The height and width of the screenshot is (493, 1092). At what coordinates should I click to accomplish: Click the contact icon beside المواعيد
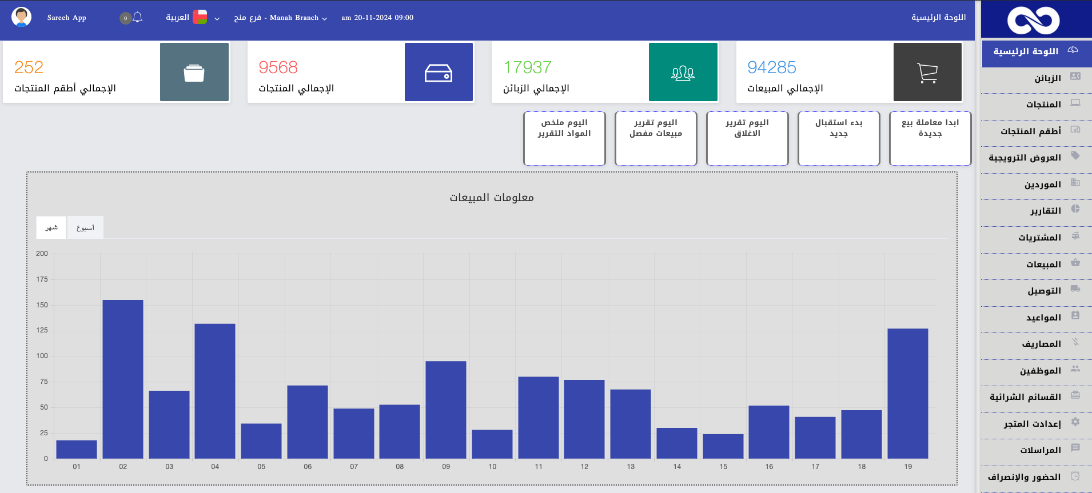(x=1075, y=315)
